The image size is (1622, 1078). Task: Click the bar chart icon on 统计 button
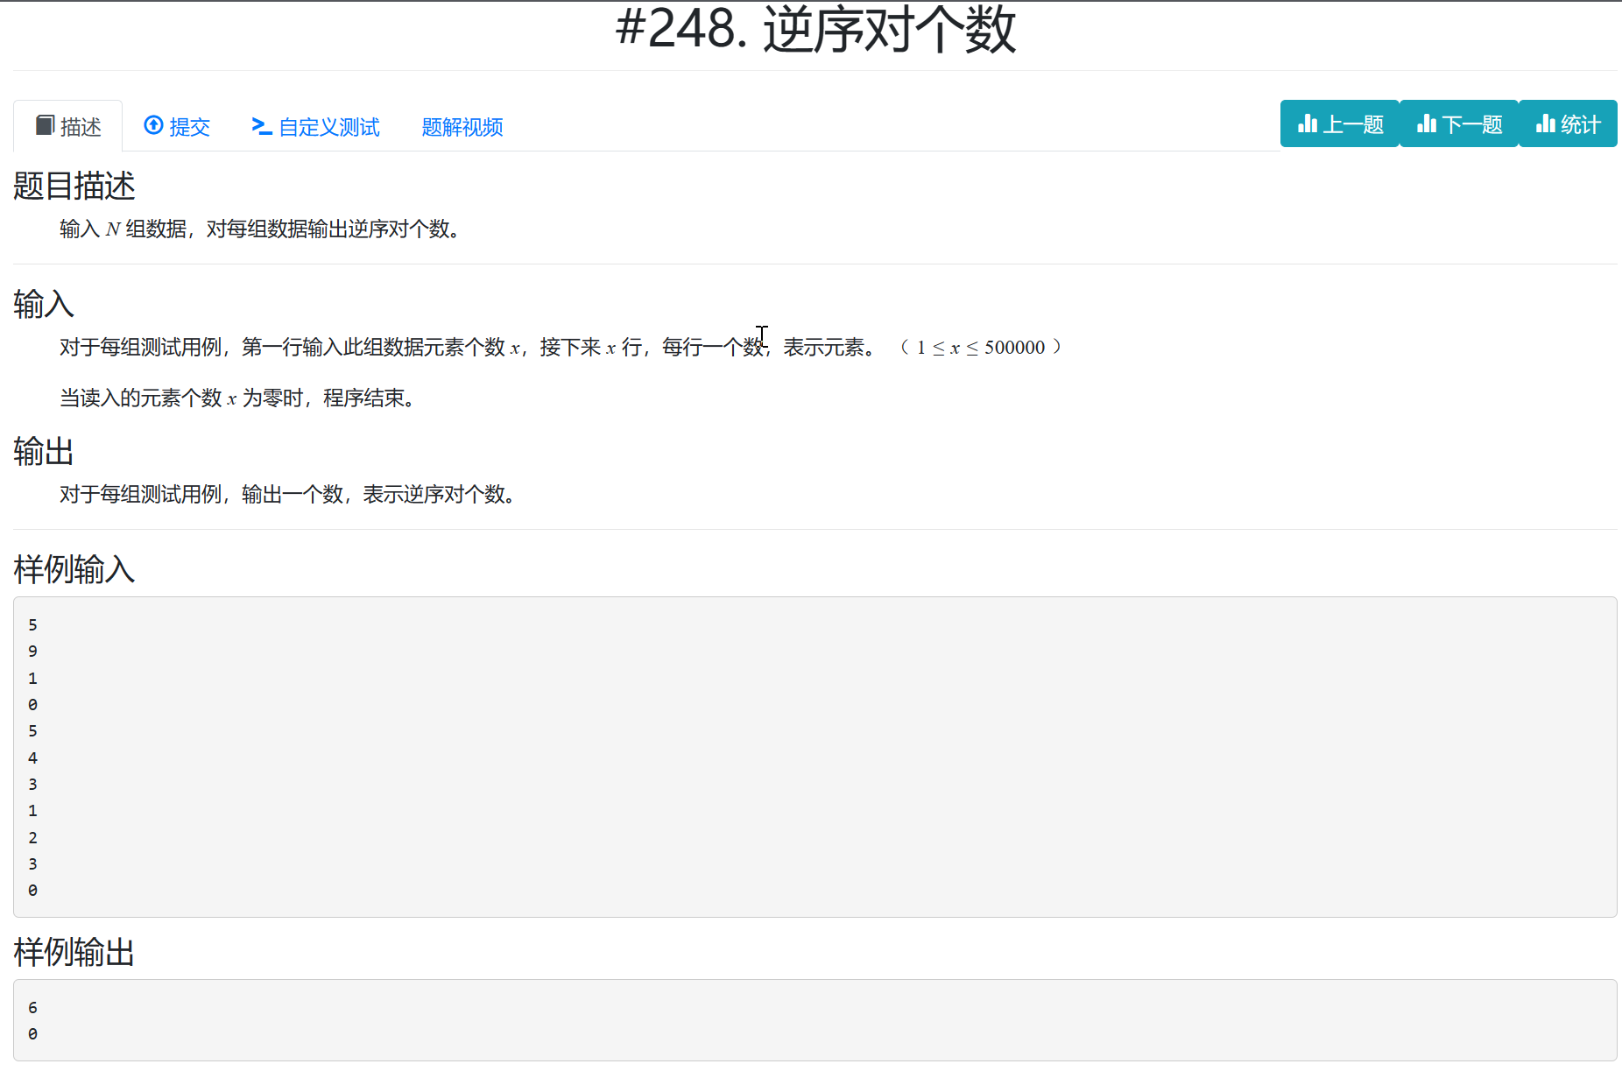pos(1544,123)
